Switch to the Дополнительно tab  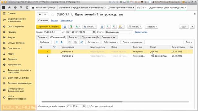109,37
